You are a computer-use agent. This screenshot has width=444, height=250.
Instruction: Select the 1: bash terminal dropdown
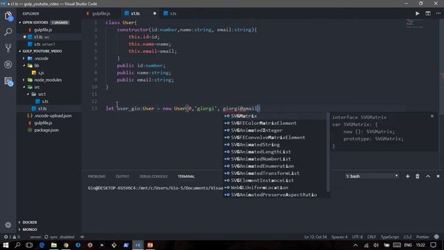(372, 176)
